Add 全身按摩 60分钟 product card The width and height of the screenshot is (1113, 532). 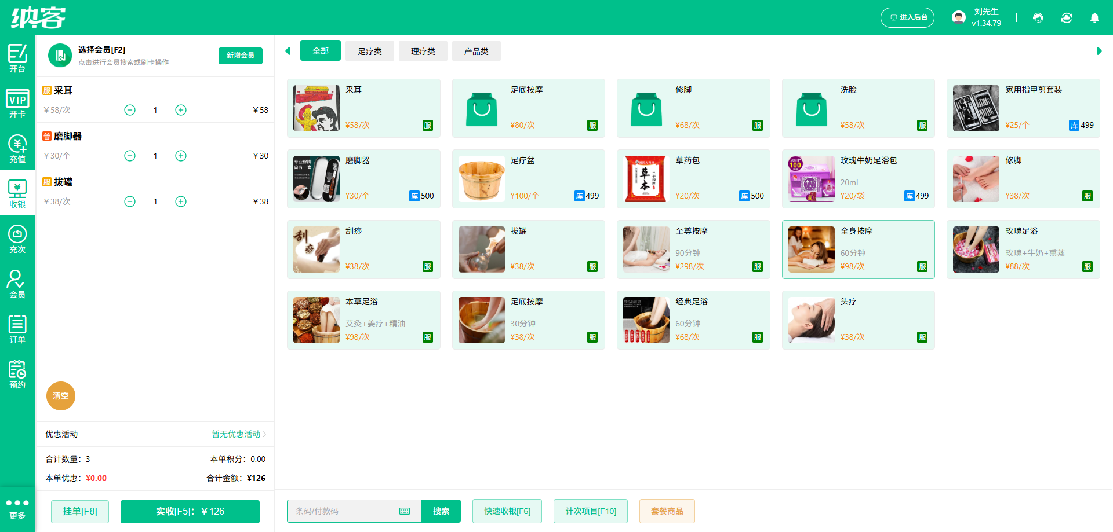tap(859, 250)
